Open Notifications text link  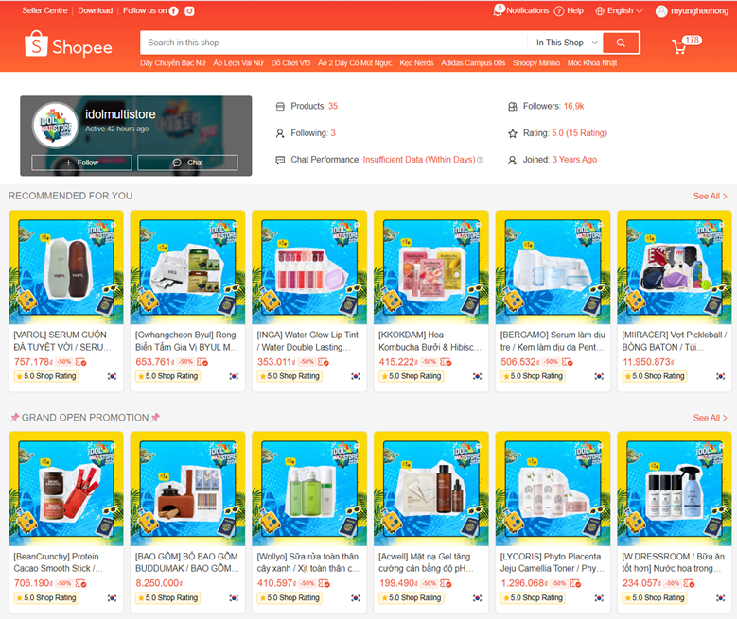pyautogui.click(x=527, y=10)
